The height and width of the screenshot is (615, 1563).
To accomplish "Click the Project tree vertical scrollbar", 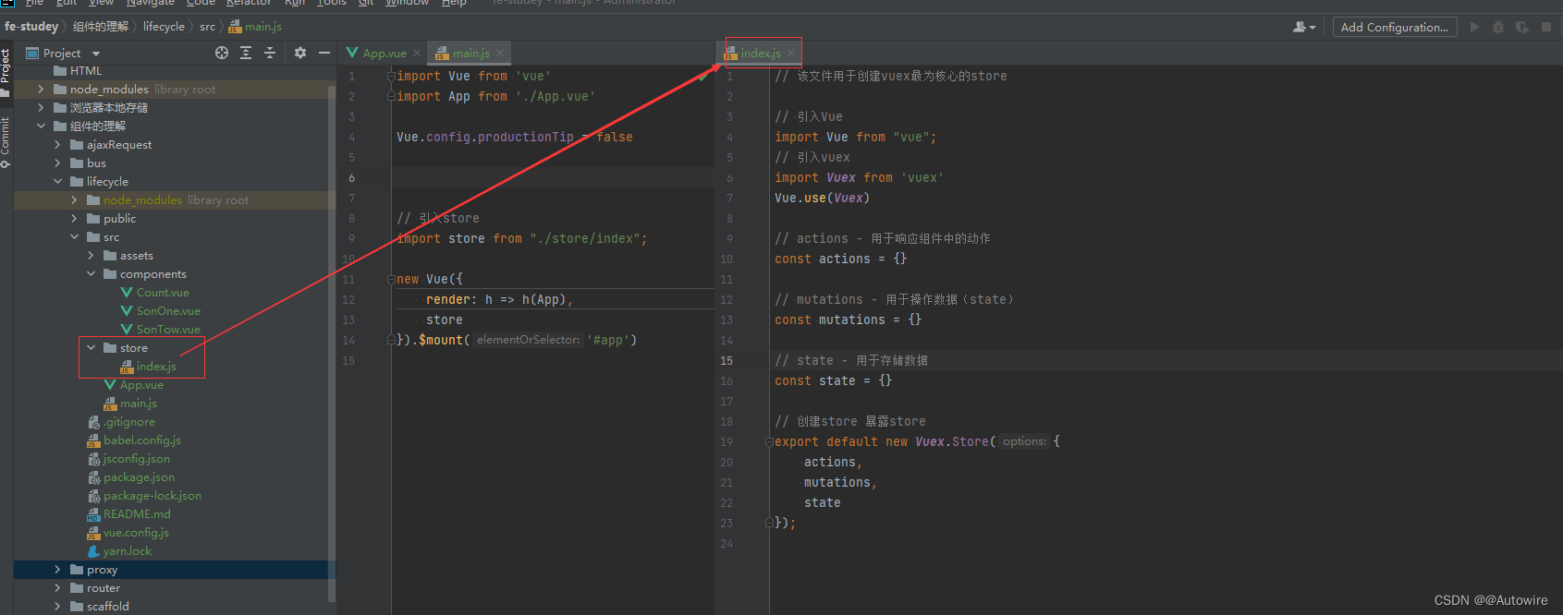I will (x=332, y=342).
